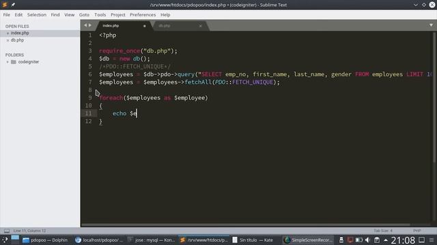Switch to jose : mysql Konsole window

152,240
